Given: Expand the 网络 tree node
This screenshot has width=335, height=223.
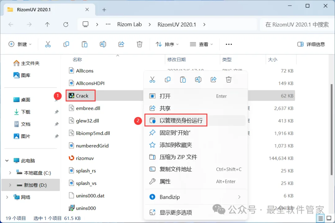Looking at the screenshot, I should tap(7, 197).
